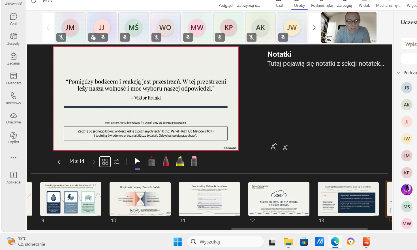This screenshot has width=417, height=250.
Task: Open the slide grid view button
Action: click(105, 162)
